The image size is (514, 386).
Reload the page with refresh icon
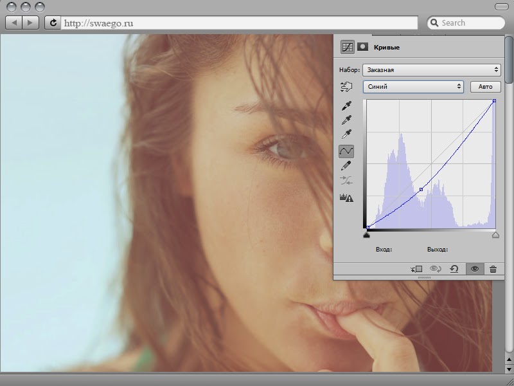click(53, 23)
